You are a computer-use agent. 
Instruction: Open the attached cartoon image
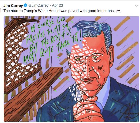click(71, 69)
